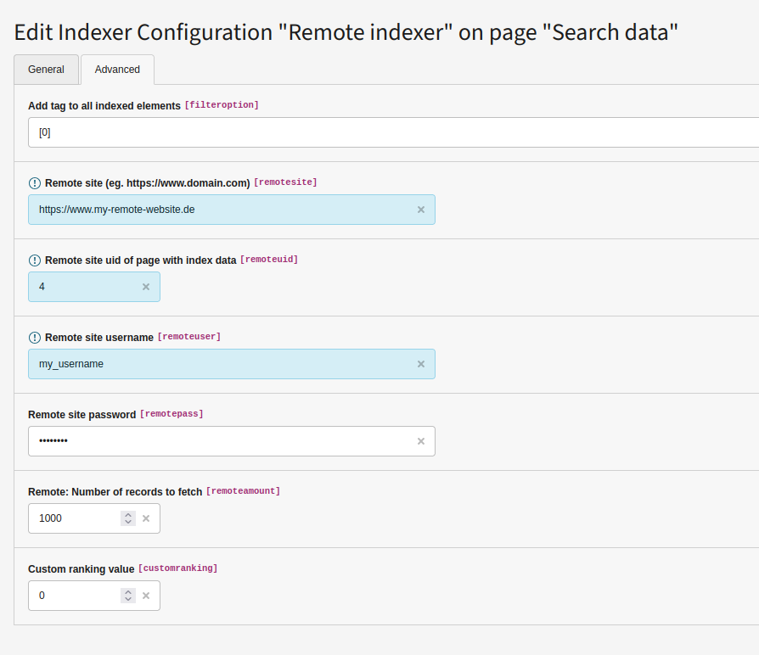
Task: Click the [remotesite] field name label
Action: point(285,182)
